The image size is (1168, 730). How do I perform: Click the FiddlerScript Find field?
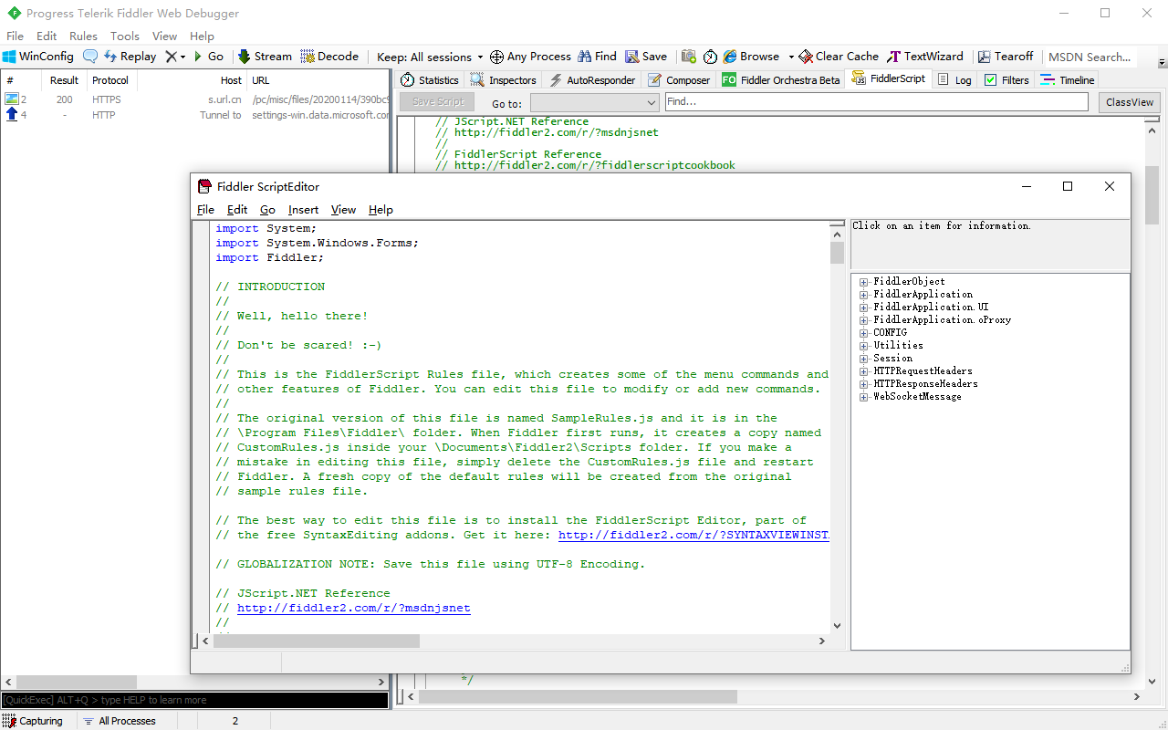tap(876, 101)
